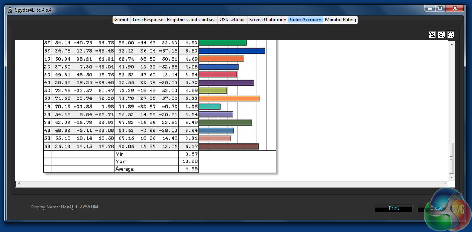Click the blue 2G color bar
Viewport: 472px width, 232px height.
click(218, 67)
